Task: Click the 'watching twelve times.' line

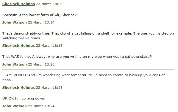Action: pos(22,38)
